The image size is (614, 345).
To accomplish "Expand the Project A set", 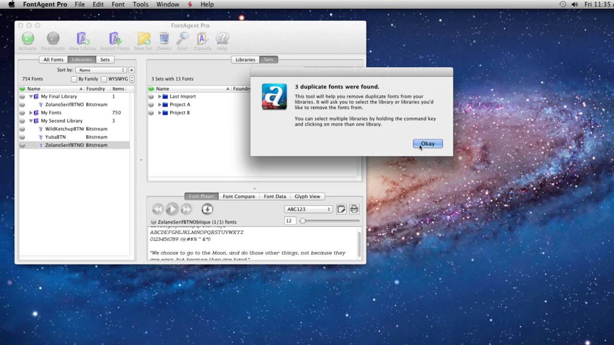I will pyautogui.click(x=160, y=105).
